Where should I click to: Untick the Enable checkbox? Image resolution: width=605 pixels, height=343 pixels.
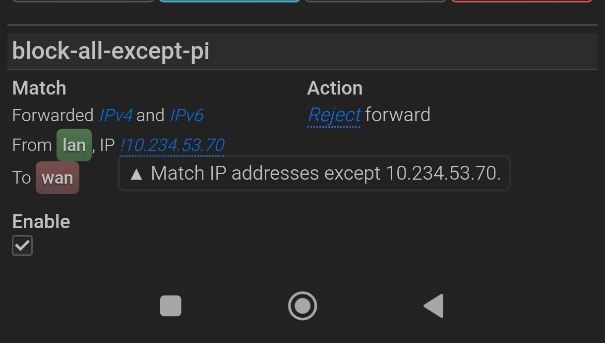pyautogui.click(x=22, y=245)
